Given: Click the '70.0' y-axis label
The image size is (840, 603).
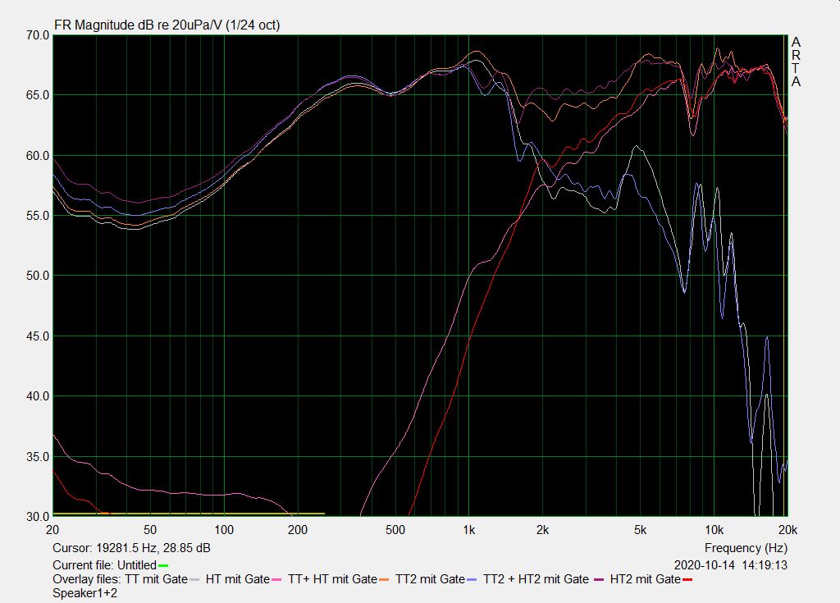Looking at the screenshot, I should [38, 35].
